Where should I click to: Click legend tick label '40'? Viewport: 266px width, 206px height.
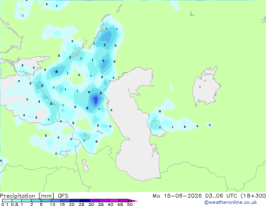[110, 204]
